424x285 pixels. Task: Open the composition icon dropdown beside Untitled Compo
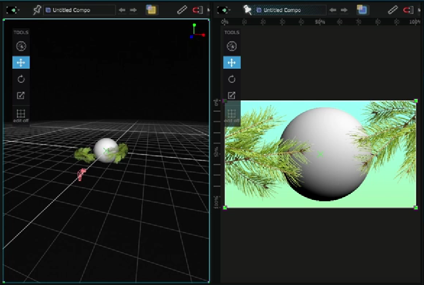[48, 9]
